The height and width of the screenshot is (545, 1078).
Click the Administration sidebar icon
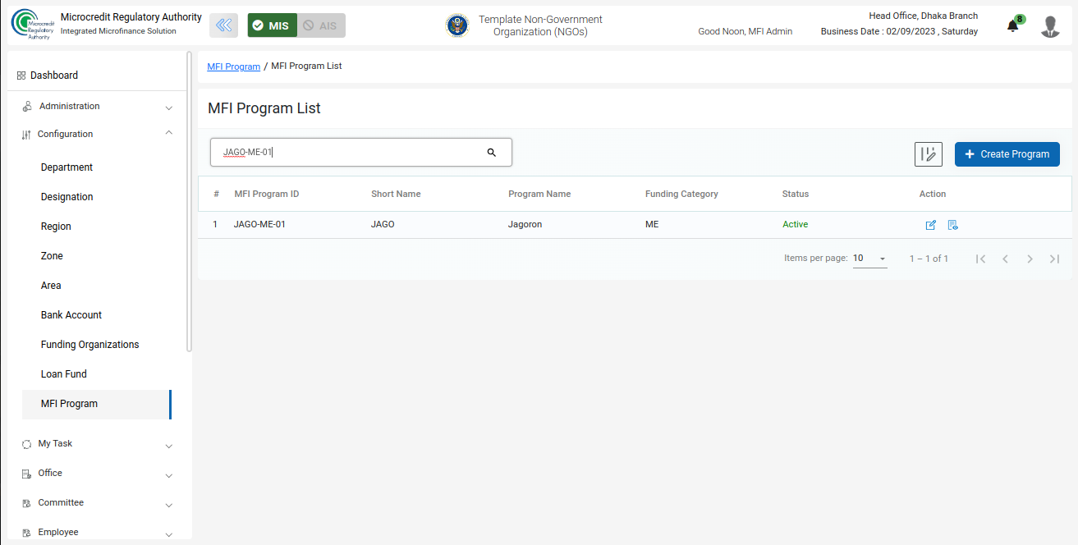(x=26, y=107)
